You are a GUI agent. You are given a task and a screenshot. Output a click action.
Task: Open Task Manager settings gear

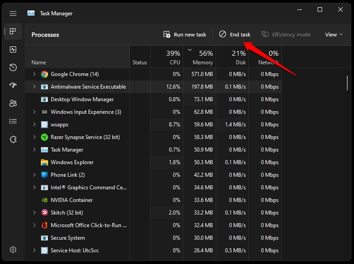[x=13, y=250]
